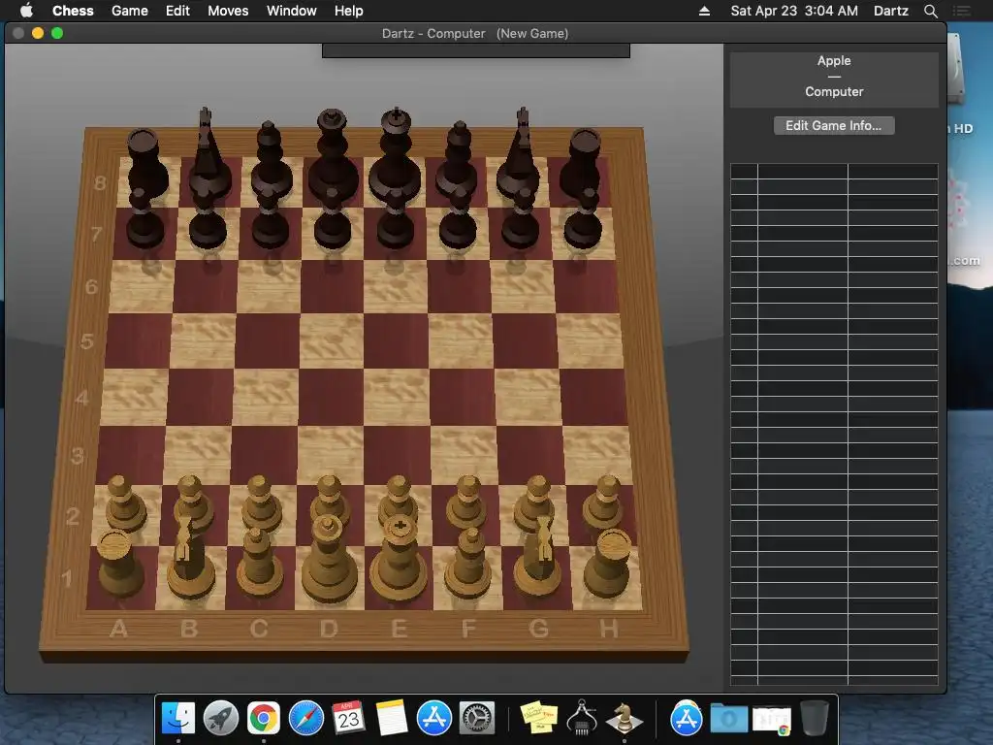
Task: Select the white king on E1
Action: pyautogui.click(x=398, y=559)
